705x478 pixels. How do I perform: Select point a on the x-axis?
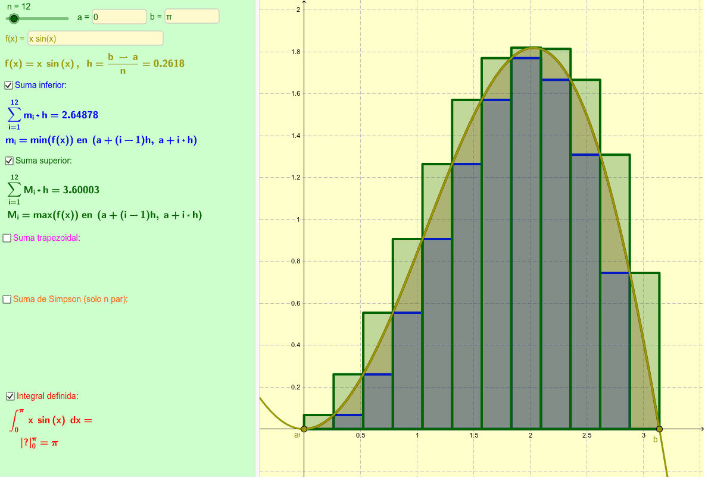(304, 429)
